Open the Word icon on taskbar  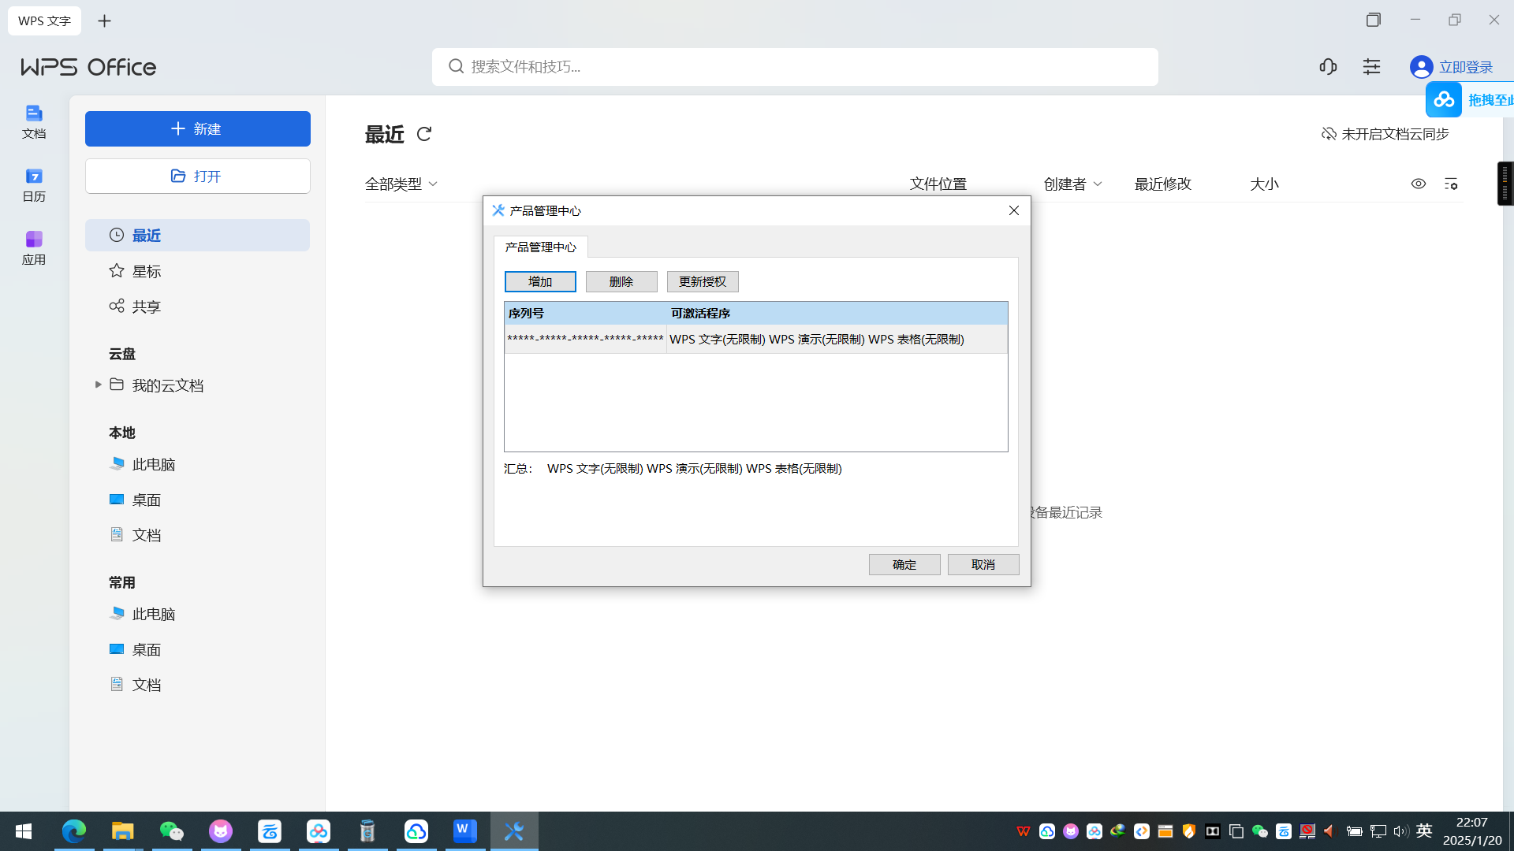[465, 831]
